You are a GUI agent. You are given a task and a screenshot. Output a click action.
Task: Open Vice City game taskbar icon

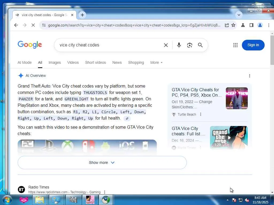(90, 200)
